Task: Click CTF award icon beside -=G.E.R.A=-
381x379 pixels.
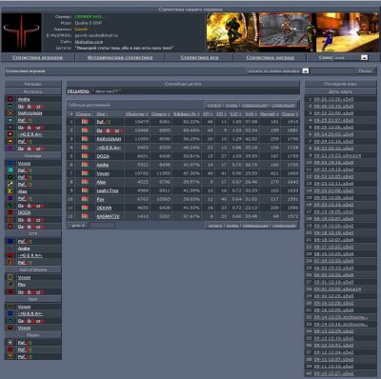Action: (10, 255)
